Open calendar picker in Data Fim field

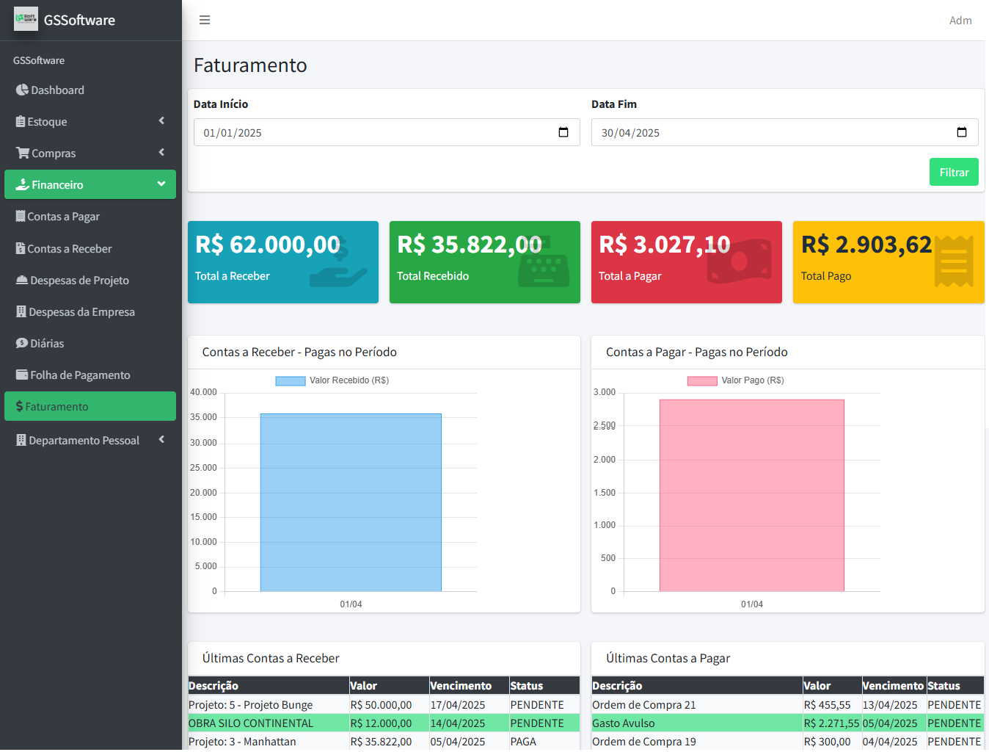click(x=961, y=132)
